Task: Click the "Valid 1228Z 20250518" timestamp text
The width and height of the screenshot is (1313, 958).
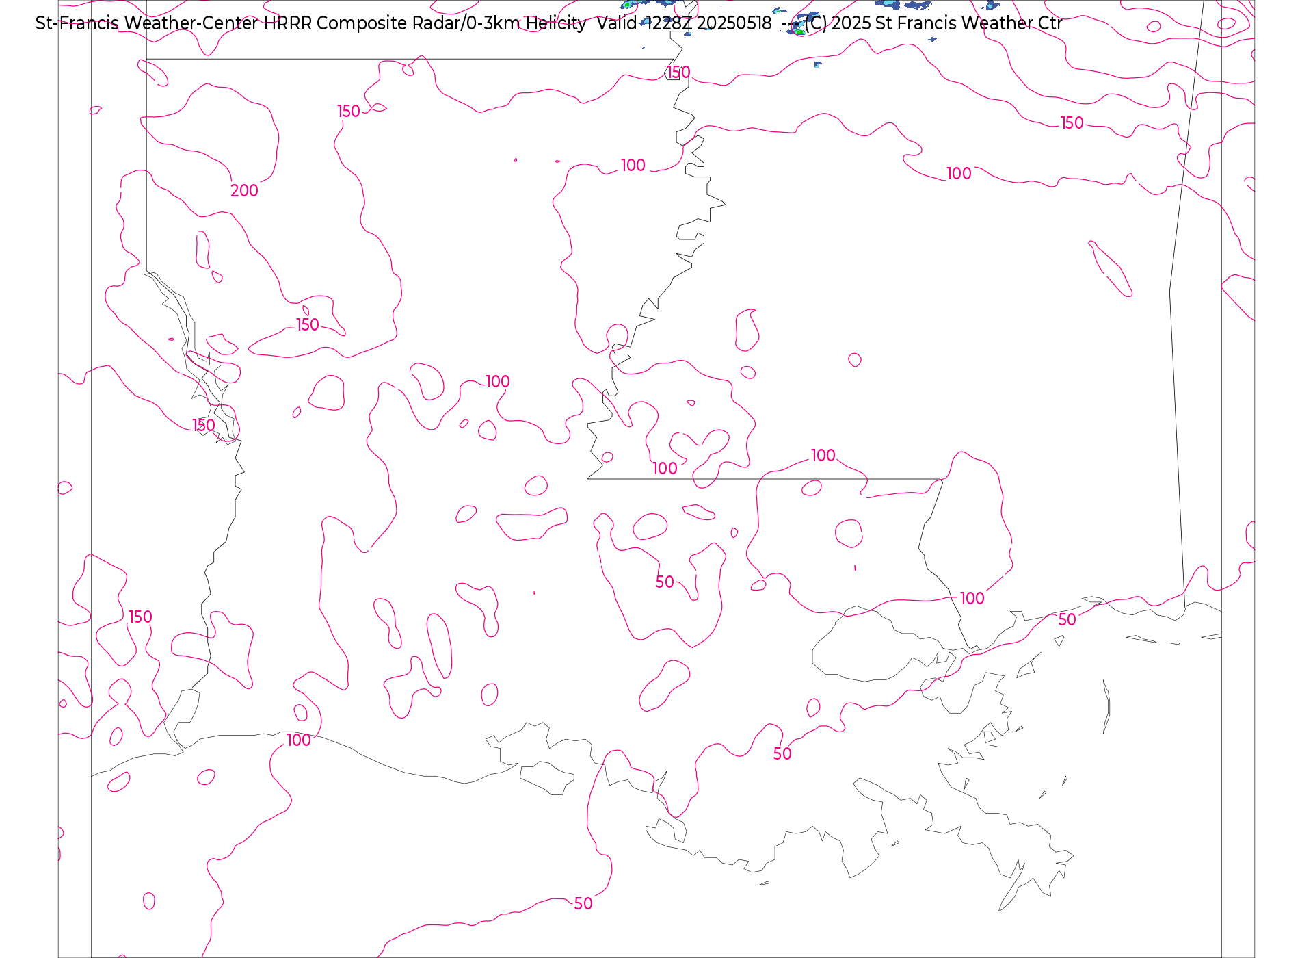Action: pyautogui.click(x=684, y=23)
